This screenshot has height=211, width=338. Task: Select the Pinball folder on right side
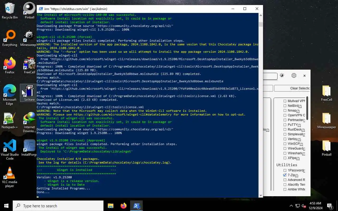pyautogui.click(x=327, y=148)
